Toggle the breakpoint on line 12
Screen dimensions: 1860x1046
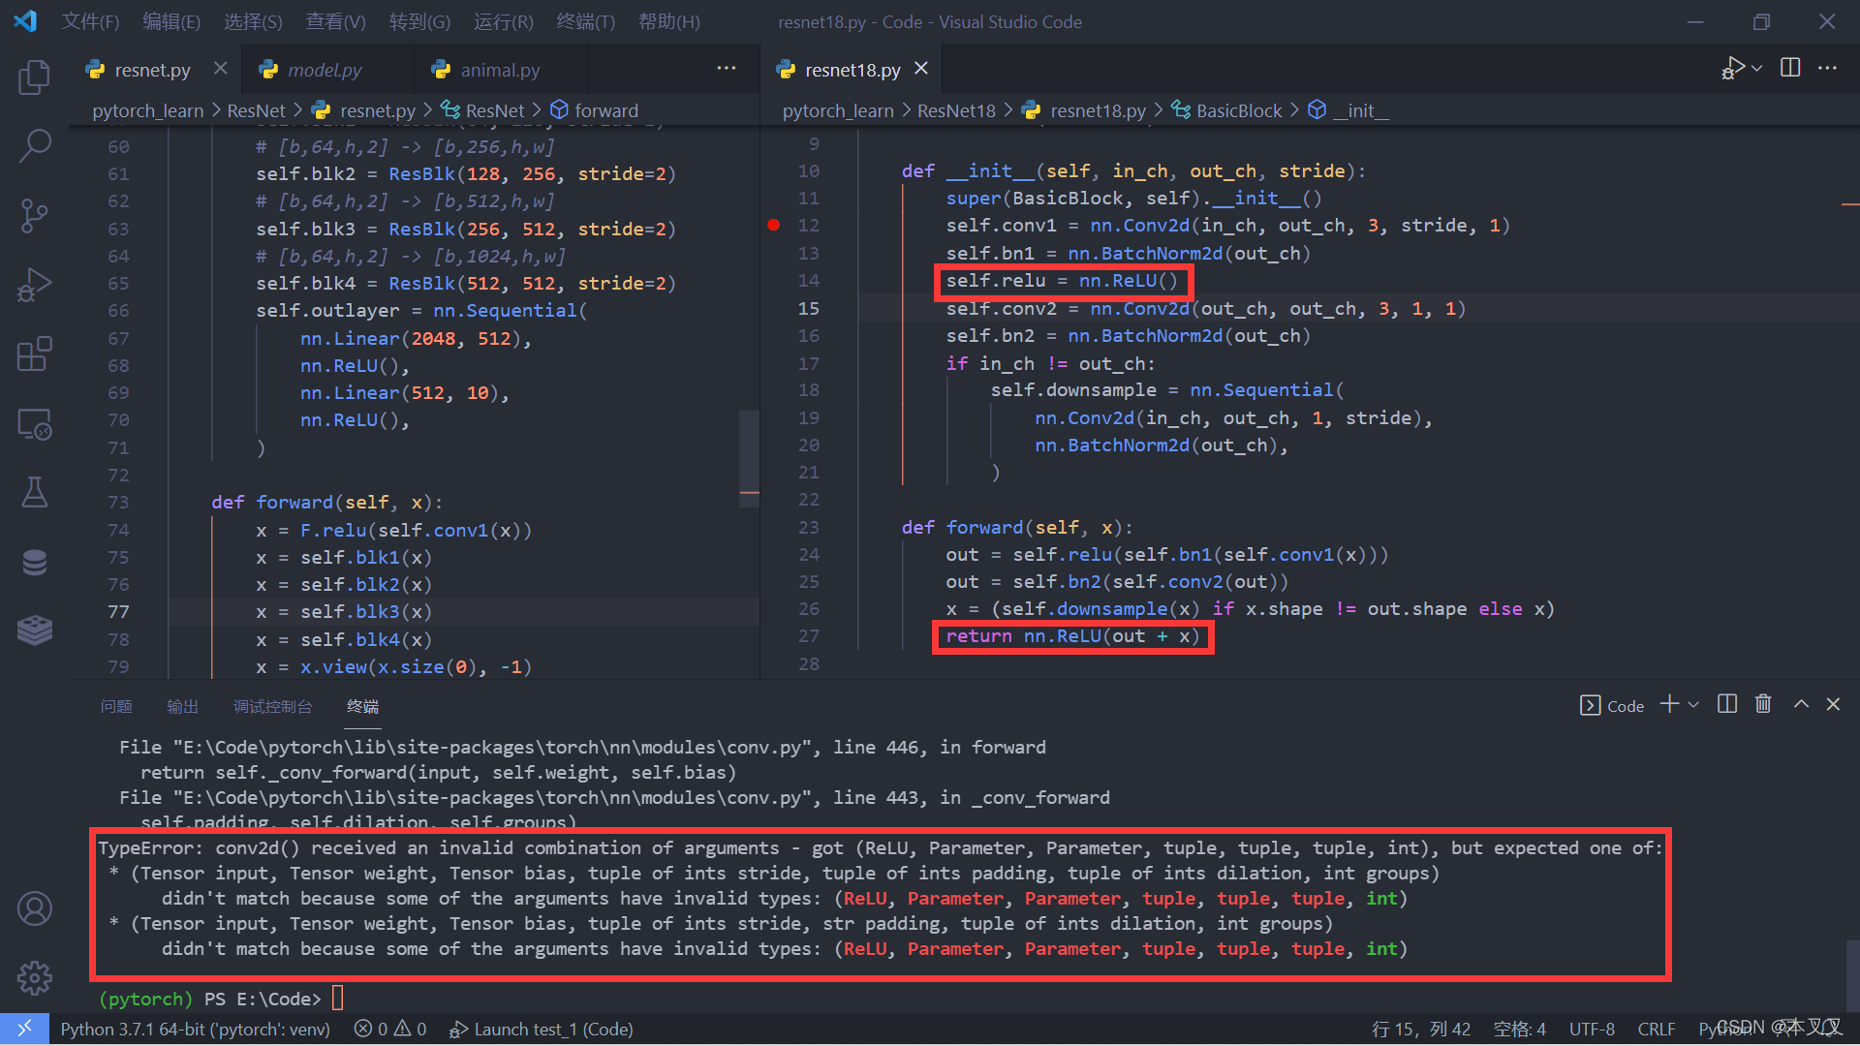coord(773,224)
